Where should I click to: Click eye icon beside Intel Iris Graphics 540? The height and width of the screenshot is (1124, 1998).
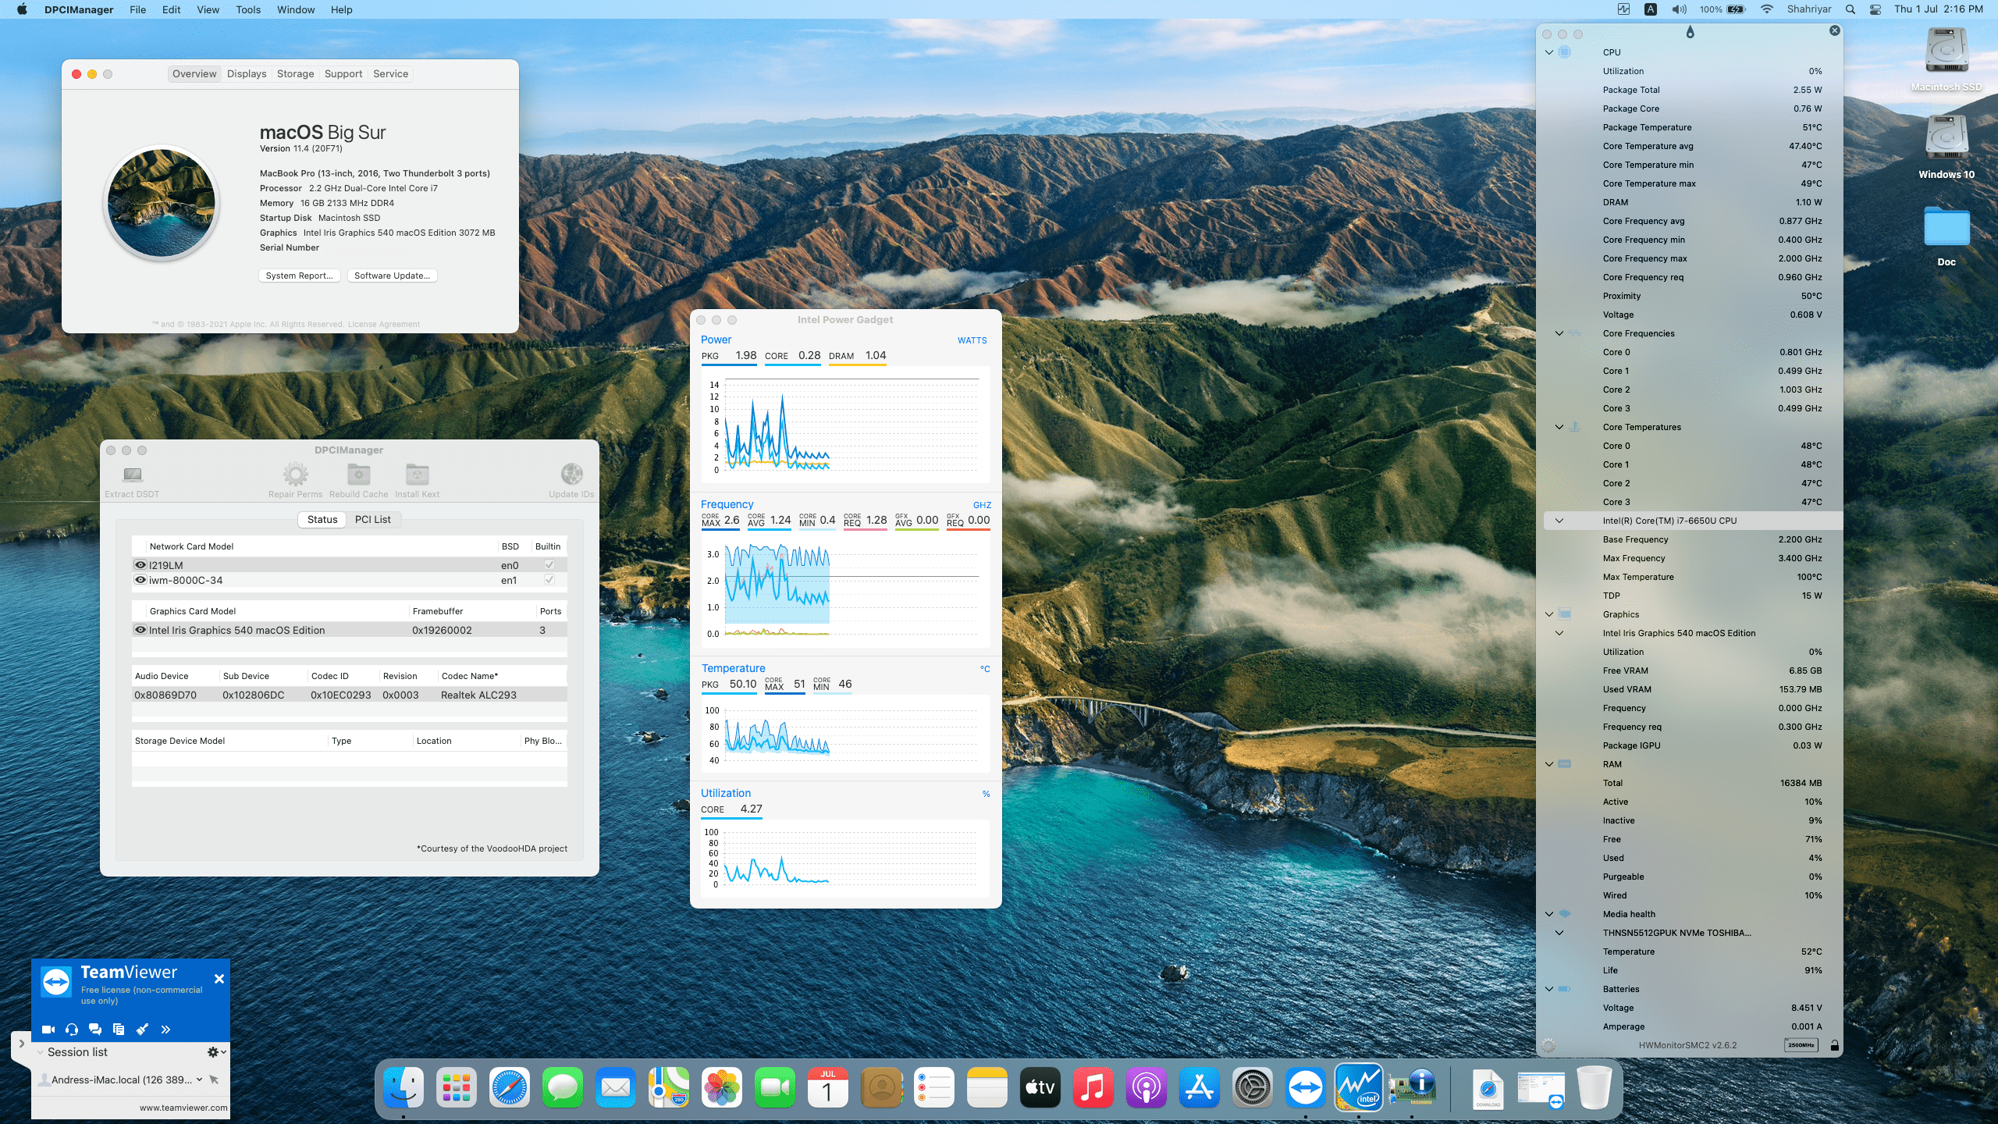click(x=140, y=630)
